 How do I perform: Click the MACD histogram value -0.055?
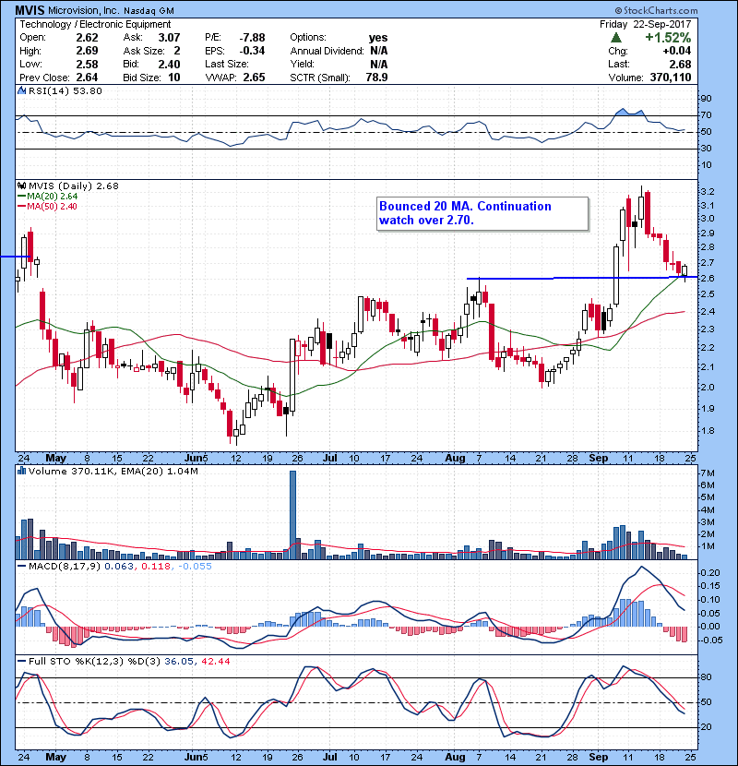[195, 567]
